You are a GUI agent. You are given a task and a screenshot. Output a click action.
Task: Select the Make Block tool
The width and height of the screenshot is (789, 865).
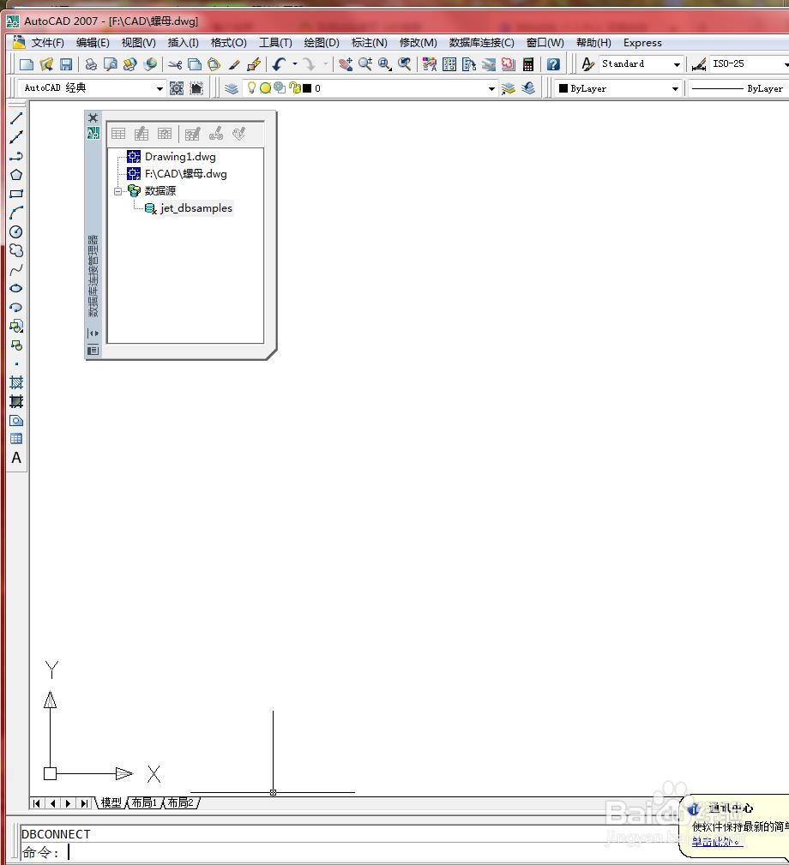[16, 345]
